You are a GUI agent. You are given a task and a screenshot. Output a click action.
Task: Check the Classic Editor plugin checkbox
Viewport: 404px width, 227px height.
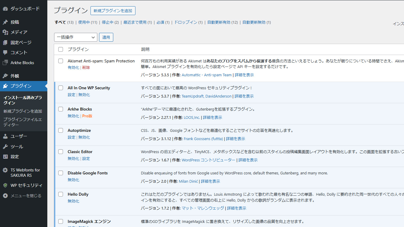pyautogui.click(x=61, y=152)
